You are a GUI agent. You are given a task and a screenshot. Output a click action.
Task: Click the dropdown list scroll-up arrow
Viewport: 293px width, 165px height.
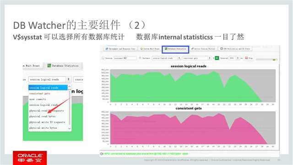[70, 87]
